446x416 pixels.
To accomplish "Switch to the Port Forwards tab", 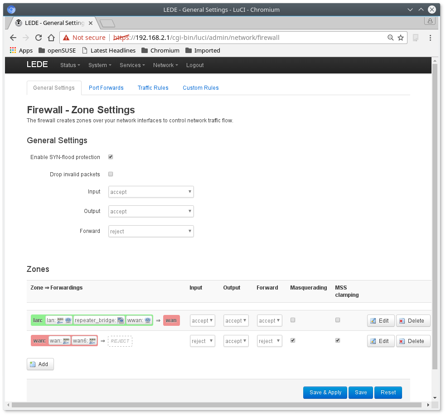I will coord(106,88).
